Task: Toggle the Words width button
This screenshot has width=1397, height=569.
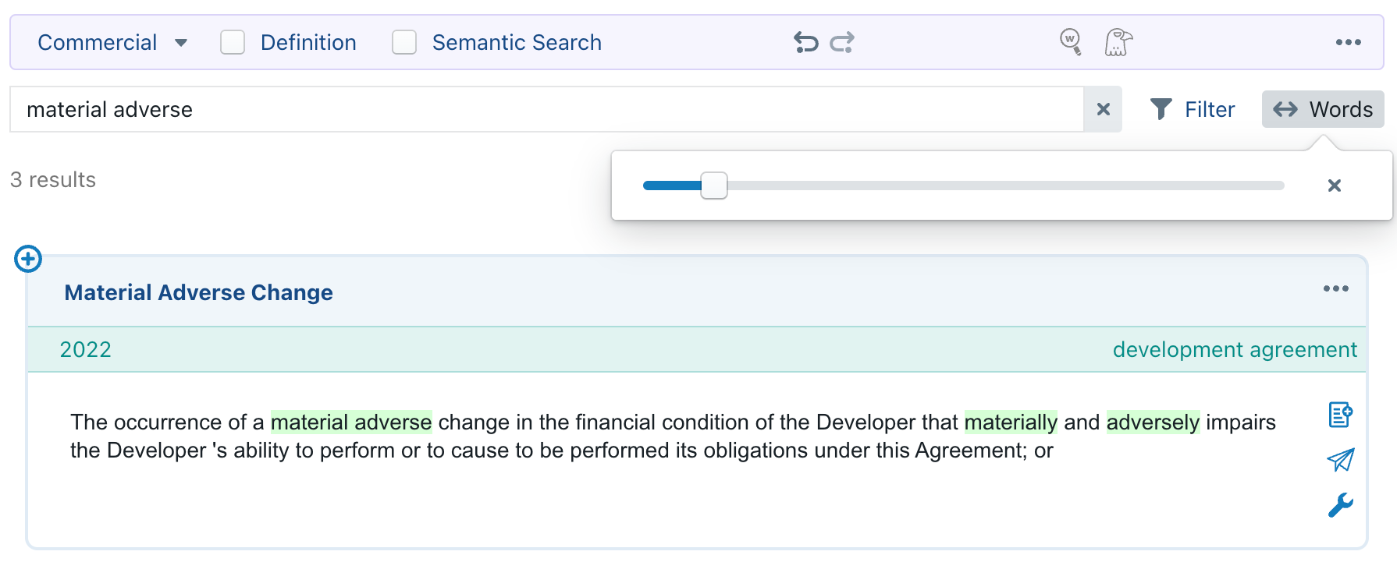Action: click(x=1323, y=109)
